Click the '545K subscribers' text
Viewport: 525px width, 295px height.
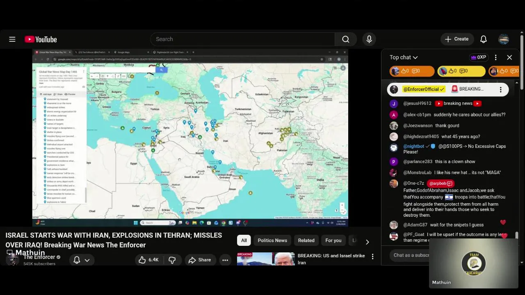point(39,264)
